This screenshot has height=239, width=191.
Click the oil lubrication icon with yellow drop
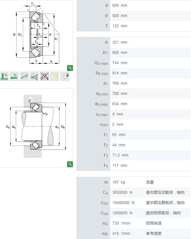[x=55, y=76]
